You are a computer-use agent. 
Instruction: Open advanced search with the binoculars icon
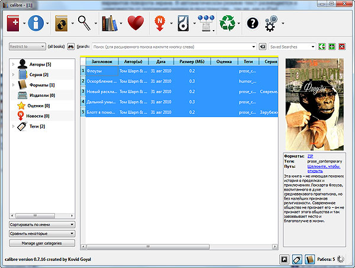point(70,46)
